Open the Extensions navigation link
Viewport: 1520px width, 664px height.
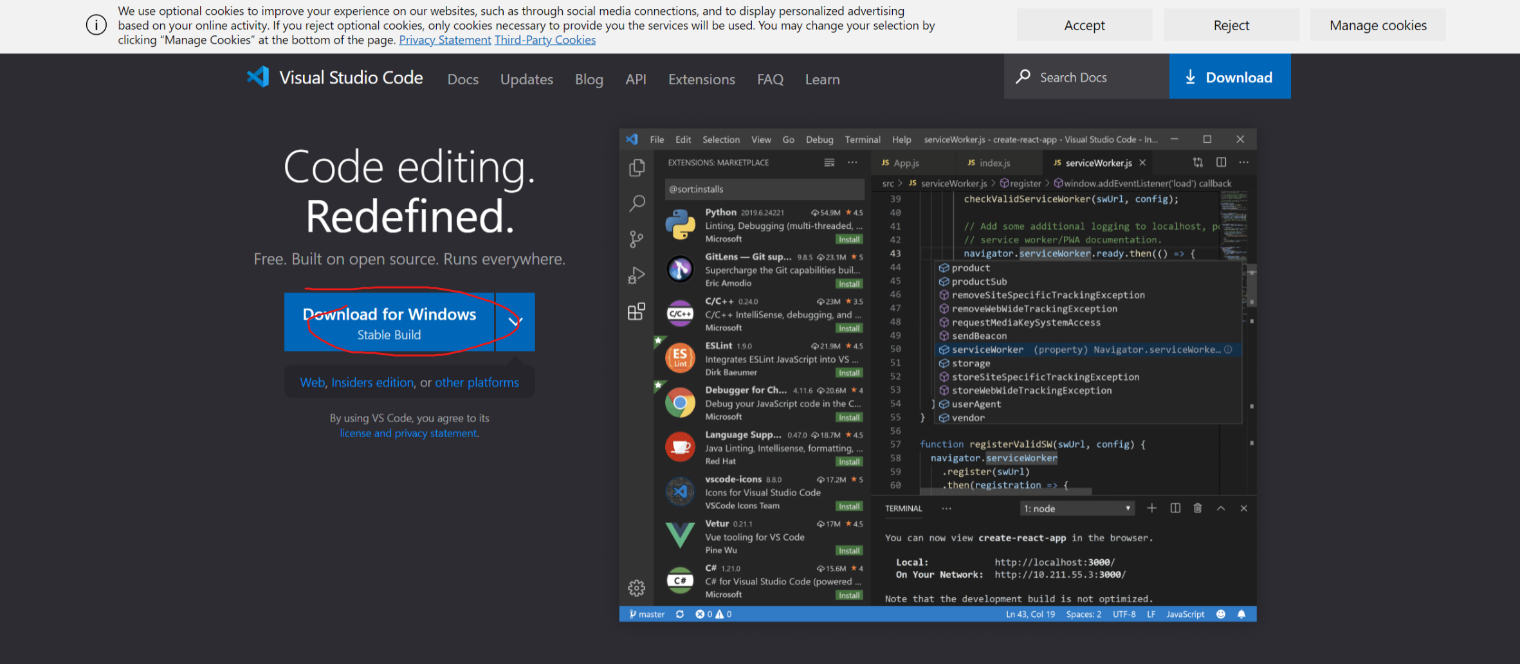pos(702,79)
